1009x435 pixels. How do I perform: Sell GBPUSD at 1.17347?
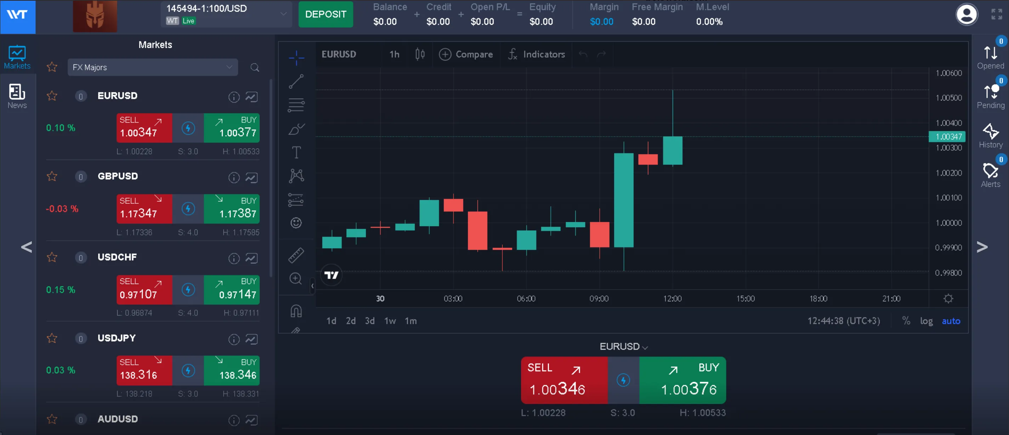[x=144, y=209]
